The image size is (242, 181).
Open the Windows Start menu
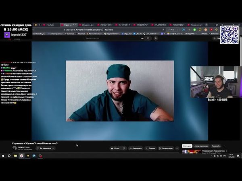click(3, 156)
